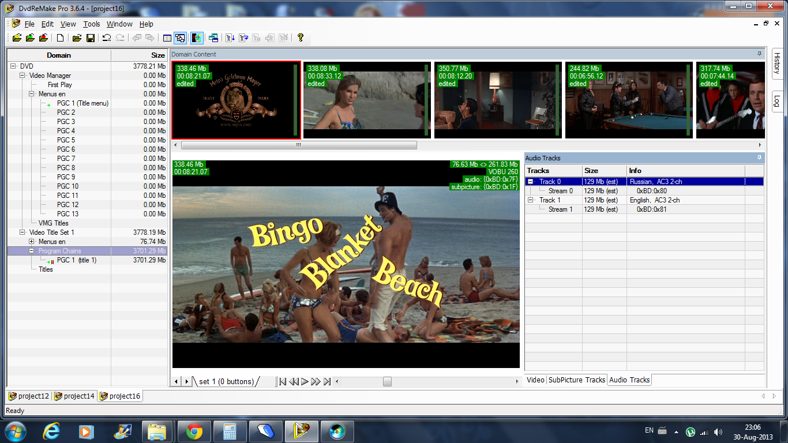Select the 244.82 Mb pool table thumbnail
Screen dimensions: 788x443
click(x=629, y=100)
